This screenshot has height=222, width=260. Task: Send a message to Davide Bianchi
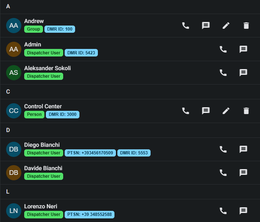point(243,173)
